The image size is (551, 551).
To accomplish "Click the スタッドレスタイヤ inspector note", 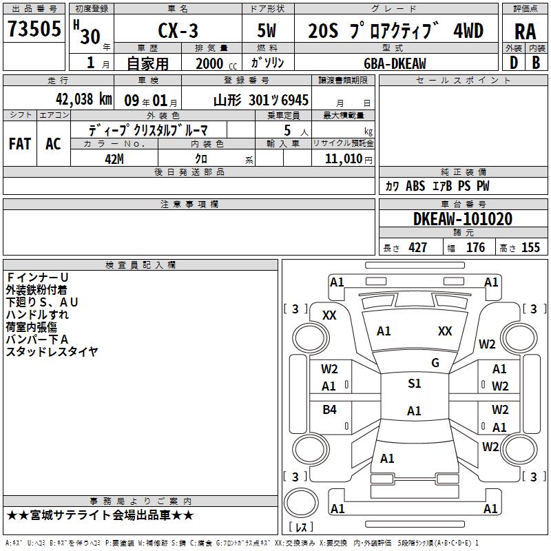I will 52,352.
